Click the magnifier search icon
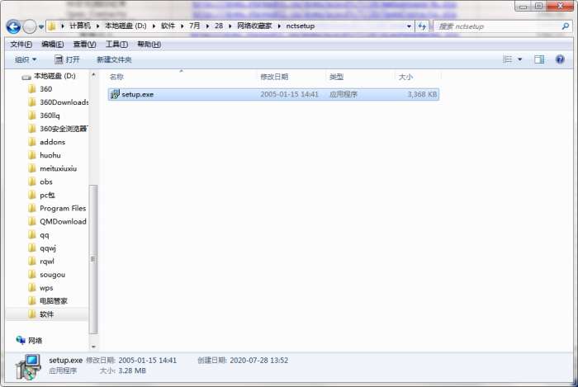Image resolution: width=578 pixels, height=387 pixels. click(x=565, y=26)
